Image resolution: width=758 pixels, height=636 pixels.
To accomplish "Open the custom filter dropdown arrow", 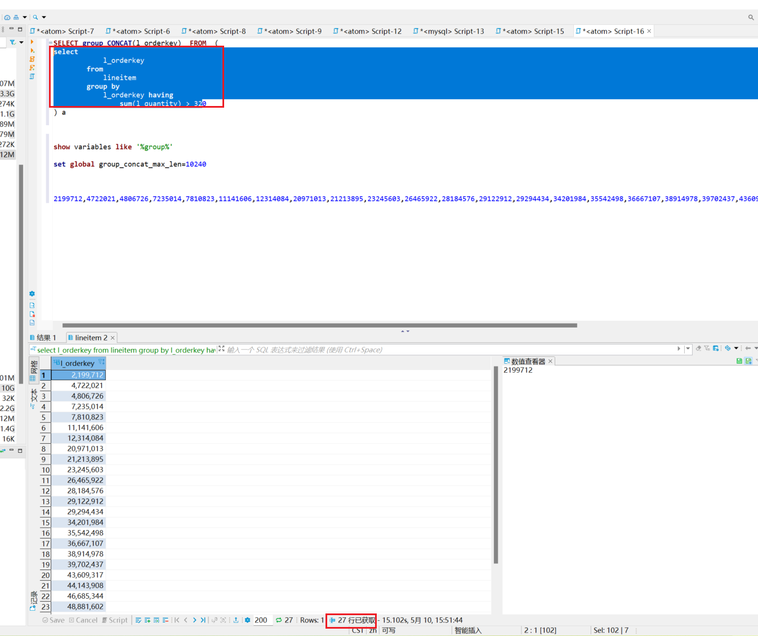I will 736,348.
